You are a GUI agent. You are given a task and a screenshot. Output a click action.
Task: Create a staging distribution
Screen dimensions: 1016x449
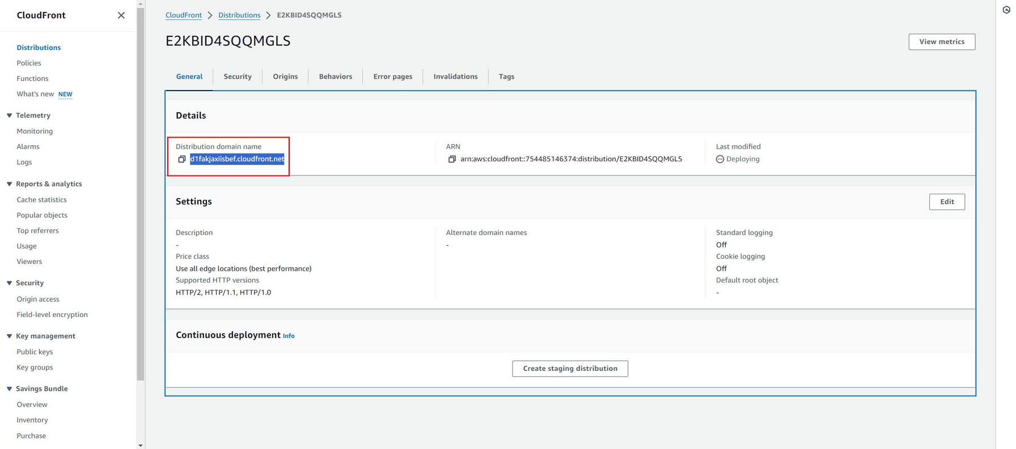coord(570,369)
